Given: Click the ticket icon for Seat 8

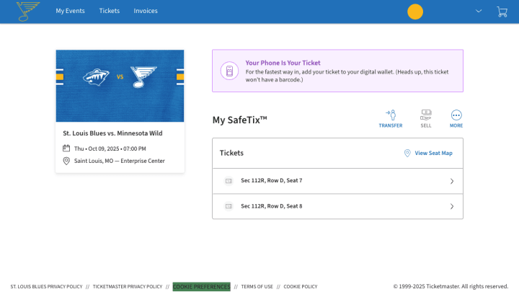Looking at the screenshot, I should tap(229, 206).
